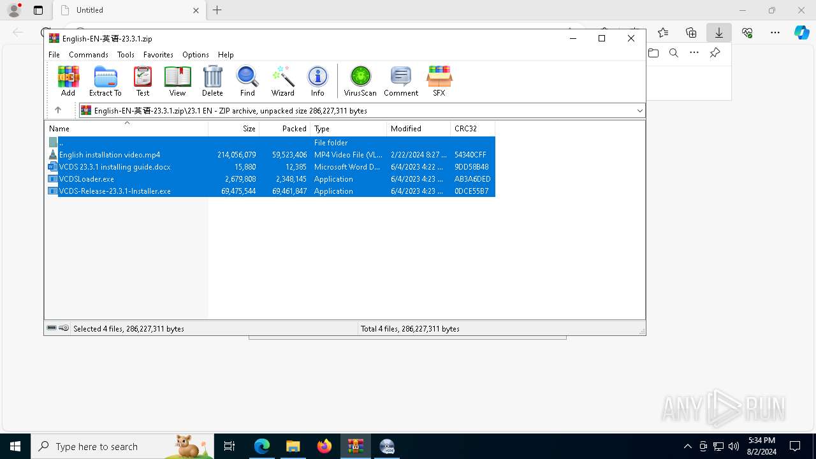Viewport: 816px width, 459px height.
Task: Expand the archive path dropdown
Action: [639, 111]
